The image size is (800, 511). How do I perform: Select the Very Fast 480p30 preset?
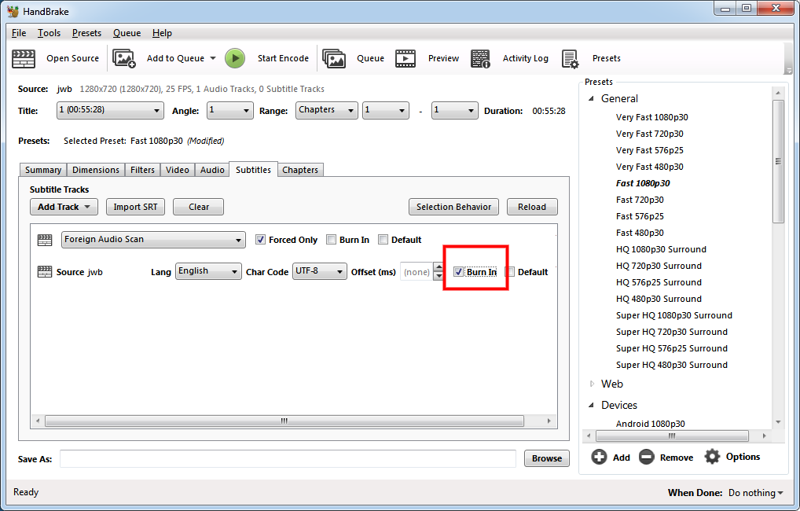point(649,167)
